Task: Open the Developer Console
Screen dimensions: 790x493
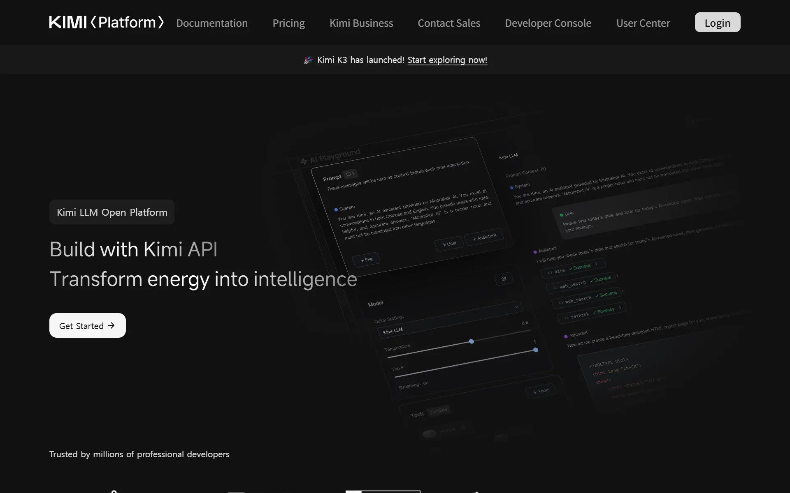Action: [548, 23]
